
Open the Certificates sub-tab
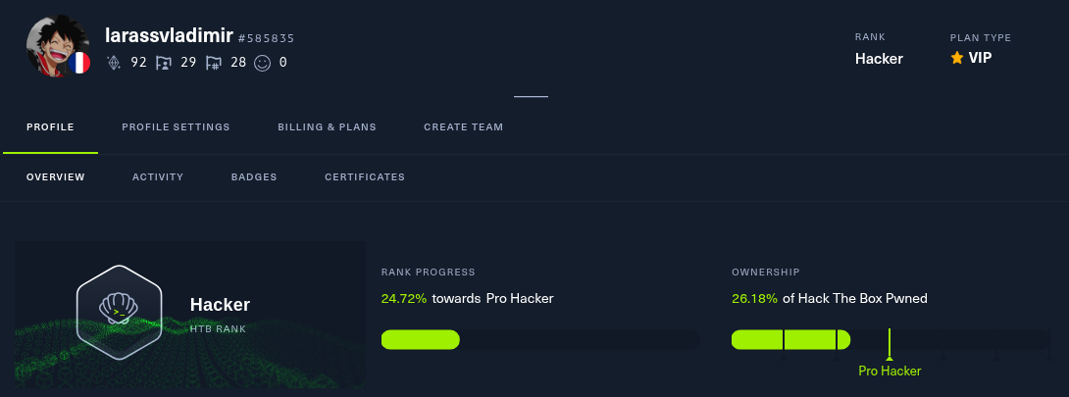pos(365,177)
